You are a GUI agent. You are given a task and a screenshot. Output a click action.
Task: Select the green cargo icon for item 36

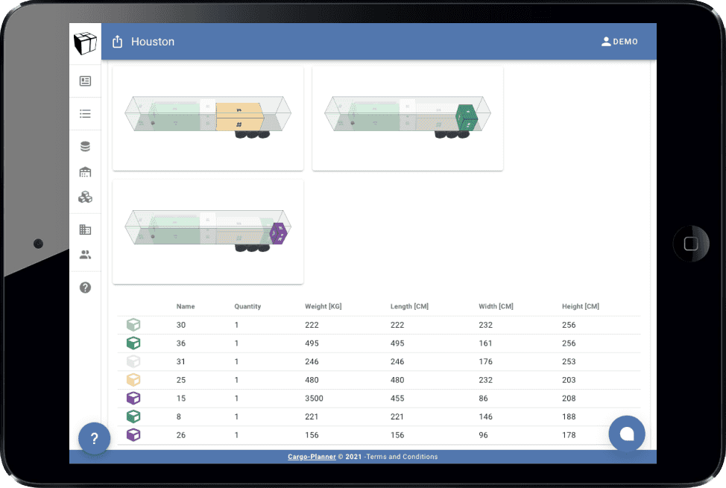(x=134, y=343)
